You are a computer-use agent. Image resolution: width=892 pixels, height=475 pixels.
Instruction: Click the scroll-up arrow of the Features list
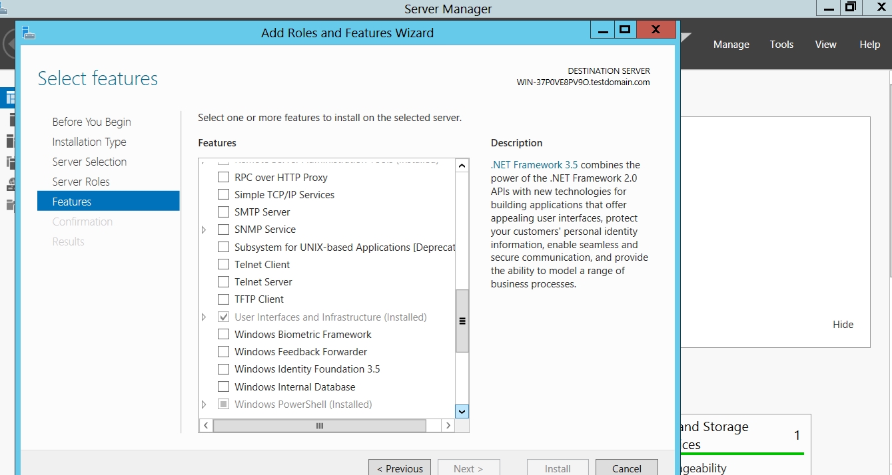(x=462, y=165)
